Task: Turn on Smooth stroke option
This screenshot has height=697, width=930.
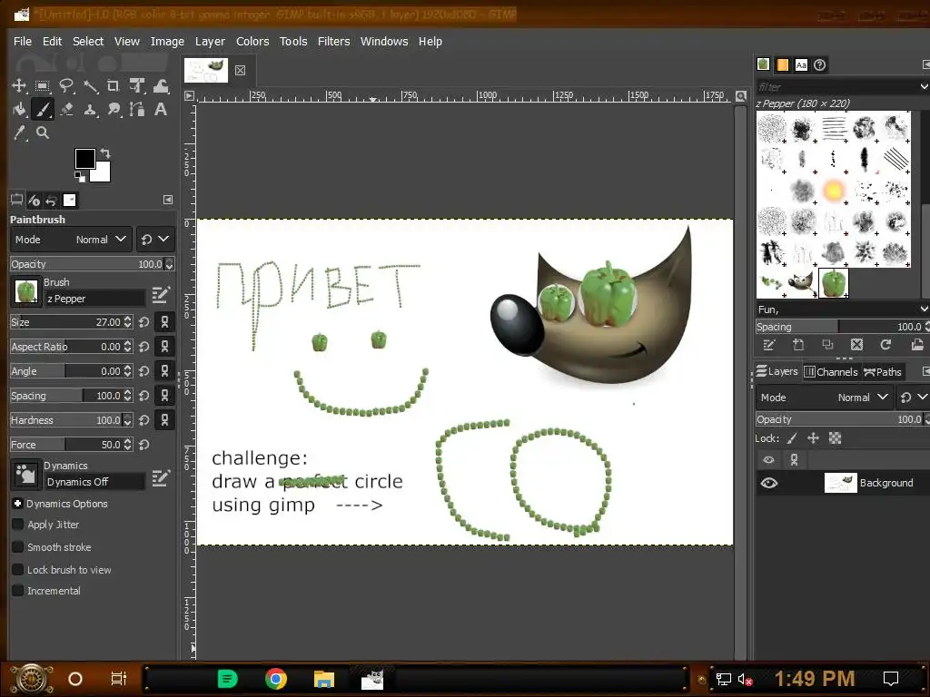Action: (18, 547)
